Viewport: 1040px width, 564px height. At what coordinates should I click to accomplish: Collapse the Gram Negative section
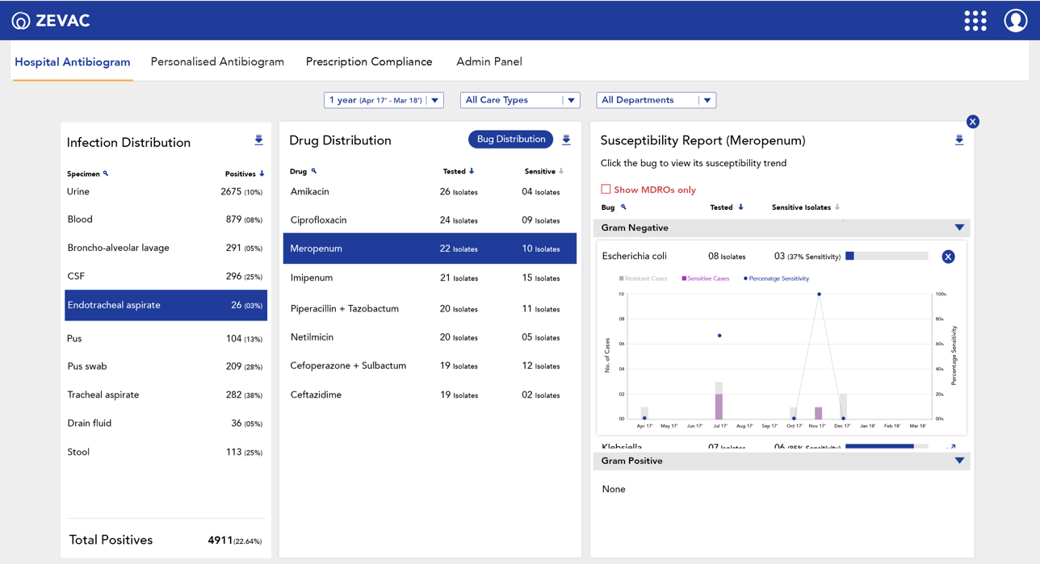(x=958, y=228)
